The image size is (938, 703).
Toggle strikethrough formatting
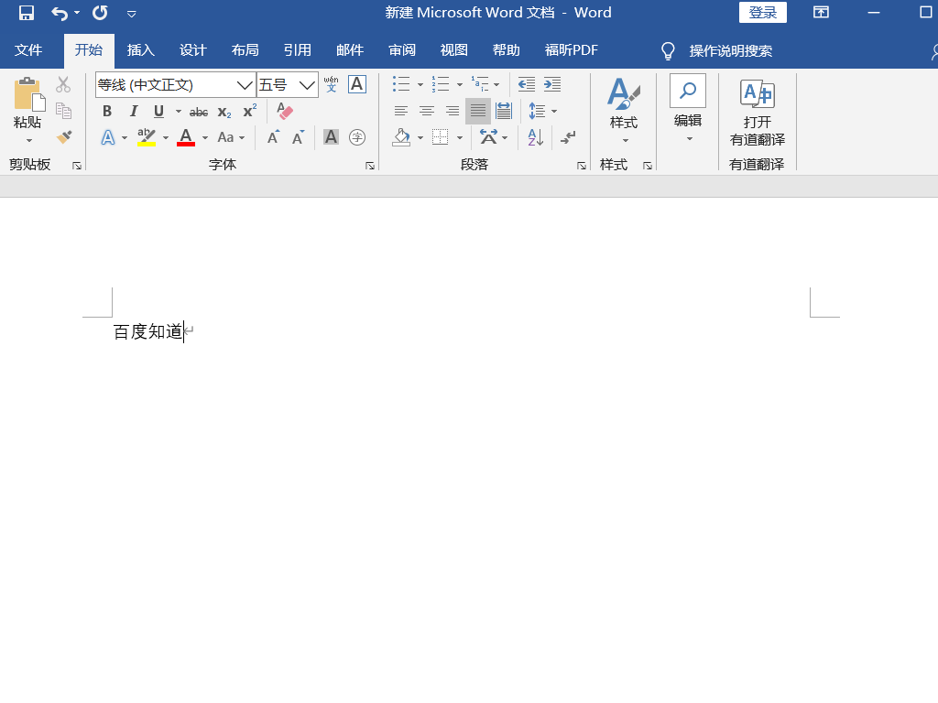198,112
